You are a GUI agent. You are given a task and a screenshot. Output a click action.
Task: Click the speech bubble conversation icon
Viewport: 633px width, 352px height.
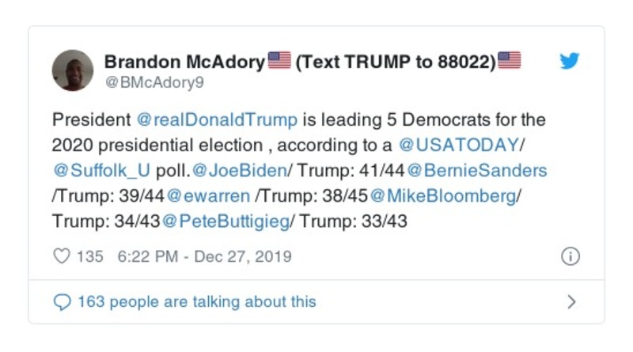(x=61, y=301)
